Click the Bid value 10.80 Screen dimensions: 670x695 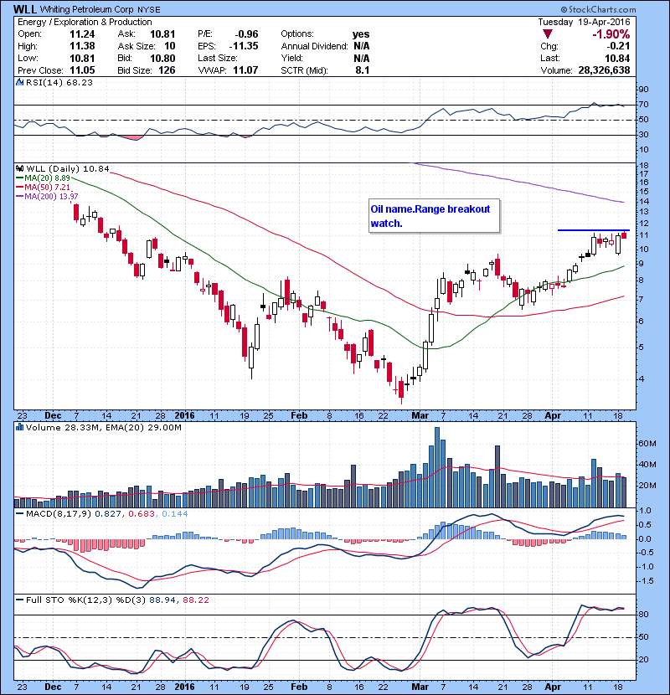pos(162,58)
